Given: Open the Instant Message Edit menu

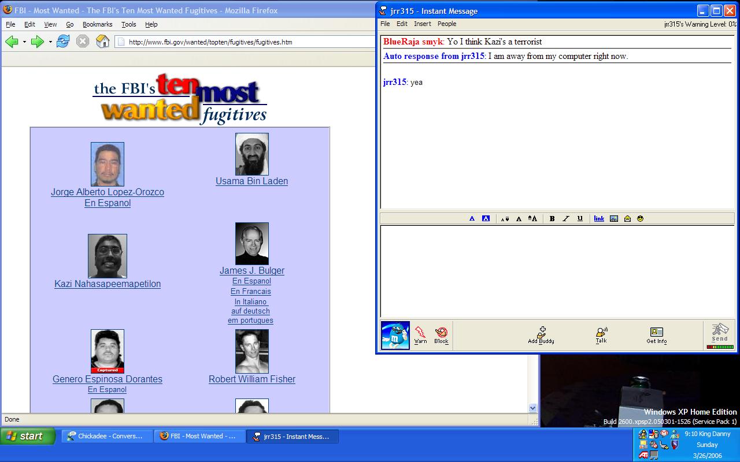Looking at the screenshot, I should click(x=402, y=24).
